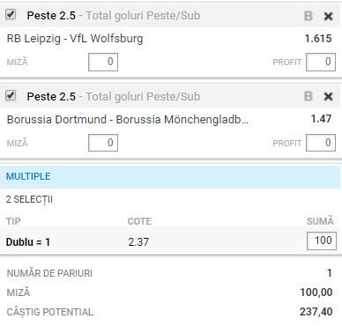The height and width of the screenshot is (326, 342).
Task: Click the Dublu sumă field showing 100
Action: coord(322,241)
